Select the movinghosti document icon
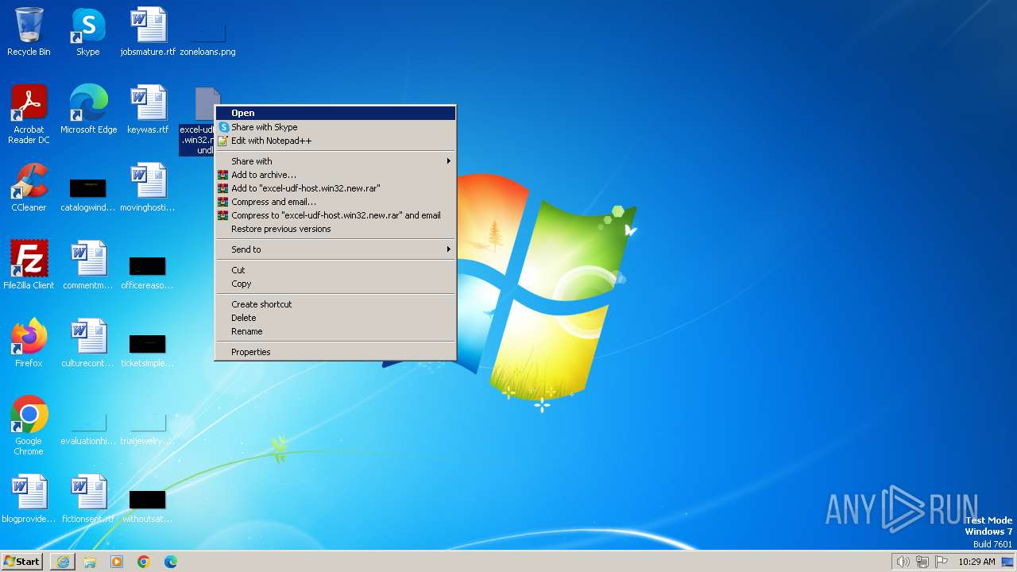1017x572 pixels. [x=148, y=187]
